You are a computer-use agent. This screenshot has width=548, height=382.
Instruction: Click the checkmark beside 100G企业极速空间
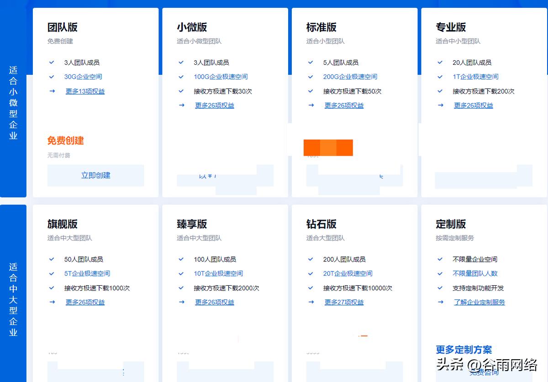181,77
